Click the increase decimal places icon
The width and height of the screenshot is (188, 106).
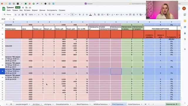click(50, 14)
